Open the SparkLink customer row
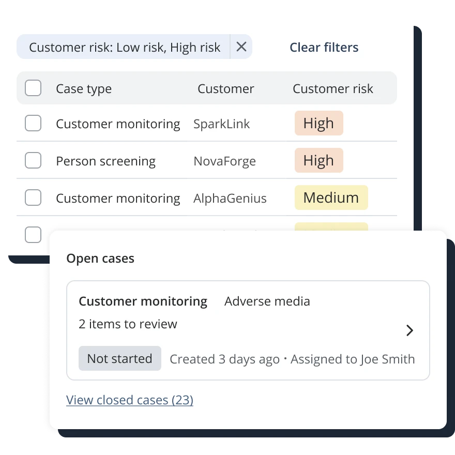The image size is (455, 455). (207, 124)
